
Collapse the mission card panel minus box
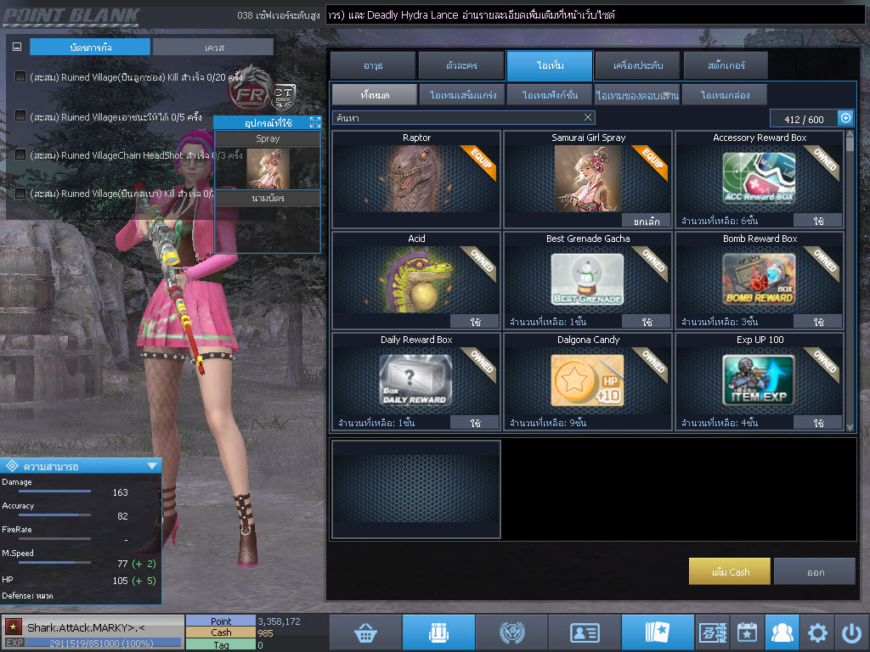tap(17, 48)
